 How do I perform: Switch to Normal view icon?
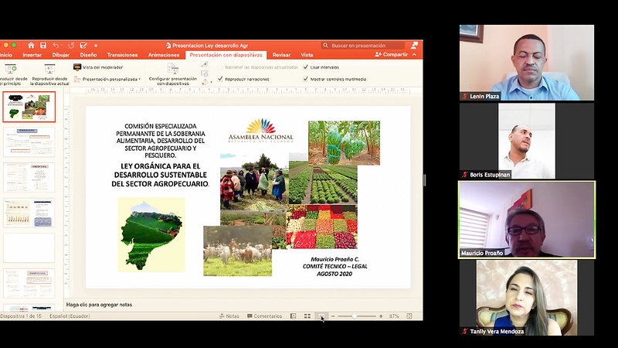tap(294, 316)
